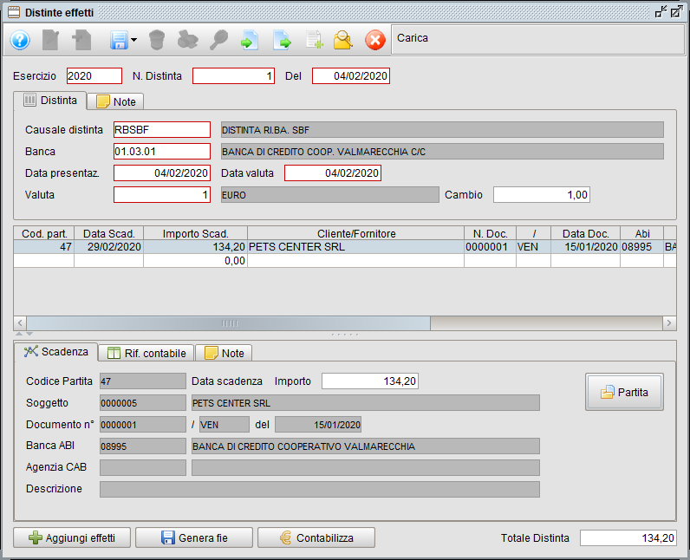Click the Data valuta date field
Viewport: 690px width, 560px height.
click(x=333, y=173)
